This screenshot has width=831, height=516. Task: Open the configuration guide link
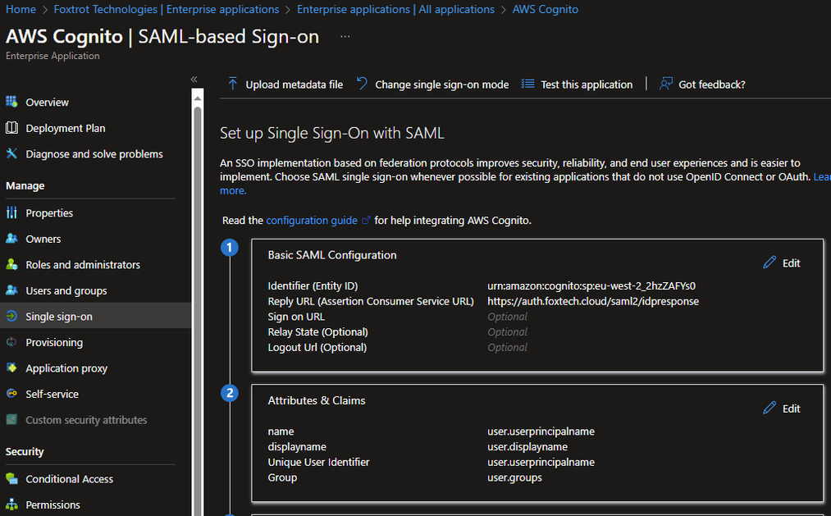point(310,220)
